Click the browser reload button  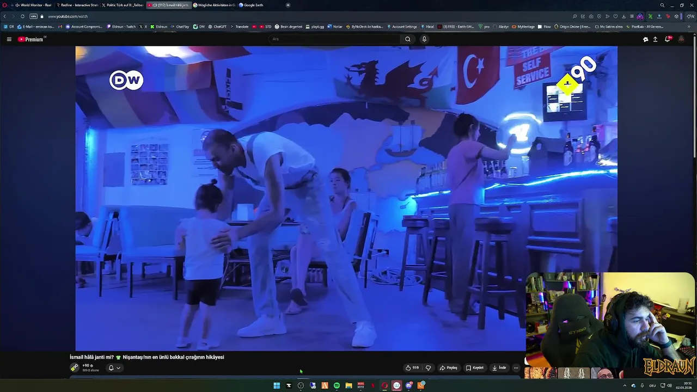tap(22, 16)
